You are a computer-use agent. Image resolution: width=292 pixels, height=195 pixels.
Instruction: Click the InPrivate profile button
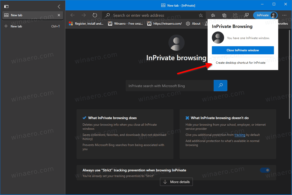click(265, 15)
